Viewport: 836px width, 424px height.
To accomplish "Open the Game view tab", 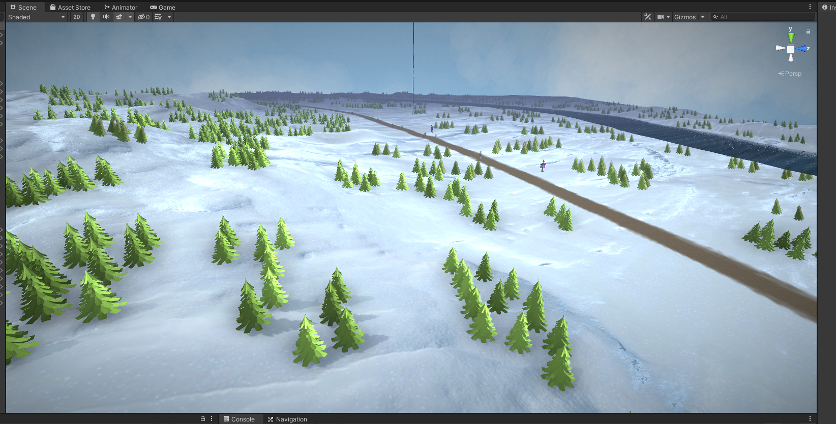I will tap(163, 7).
